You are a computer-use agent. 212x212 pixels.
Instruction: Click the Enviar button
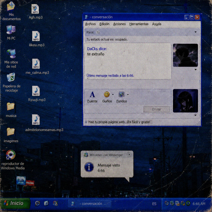pos(157,109)
